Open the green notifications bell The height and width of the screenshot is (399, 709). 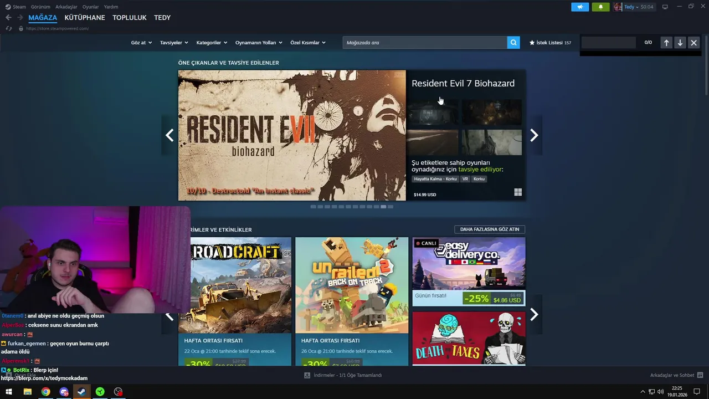[x=600, y=7]
